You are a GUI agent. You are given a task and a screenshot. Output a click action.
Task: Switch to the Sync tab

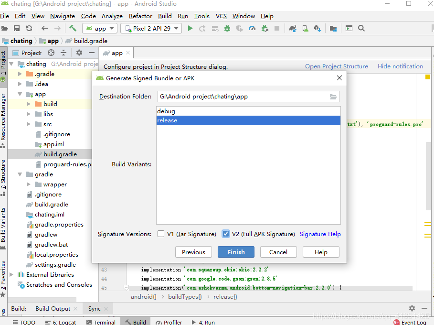pos(95,308)
